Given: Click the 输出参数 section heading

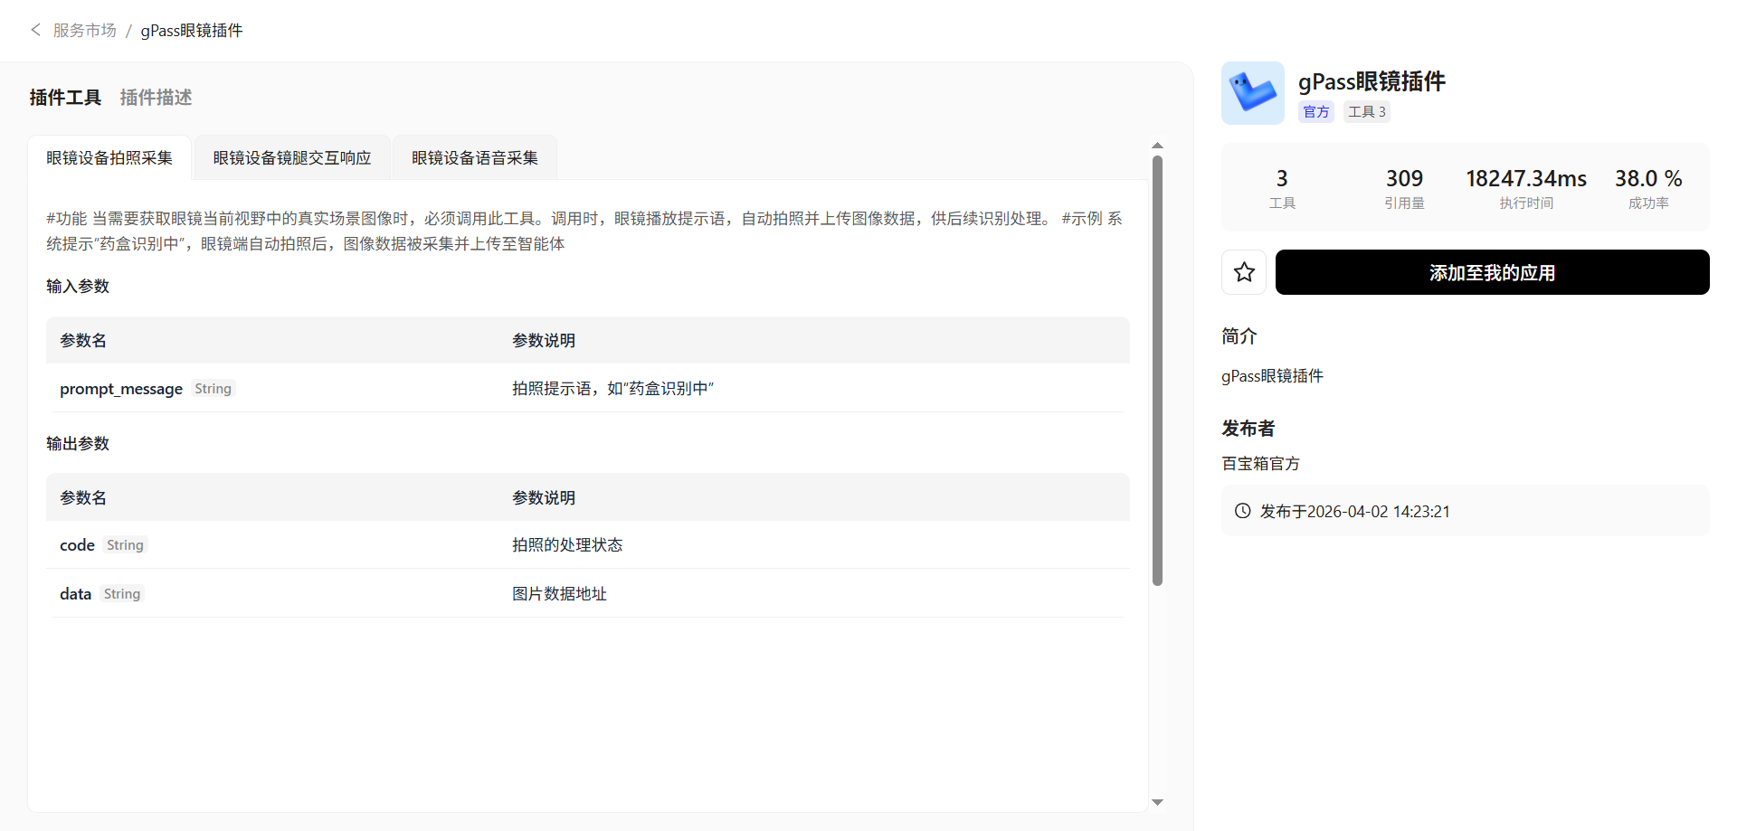Looking at the screenshot, I should [x=78, y=443].
